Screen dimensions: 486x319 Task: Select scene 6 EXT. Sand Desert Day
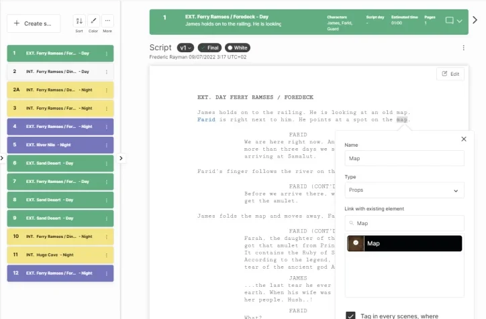pos(60,163)
